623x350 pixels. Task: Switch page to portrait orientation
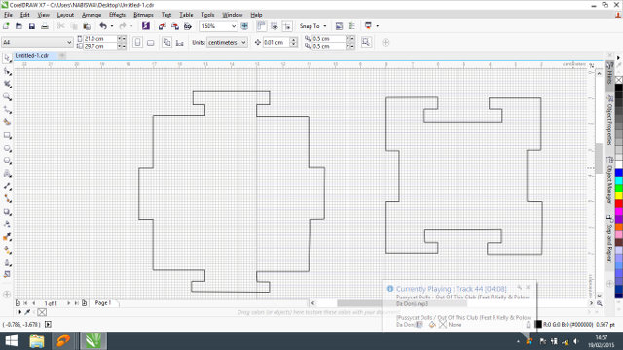click(x=137, y=42)
